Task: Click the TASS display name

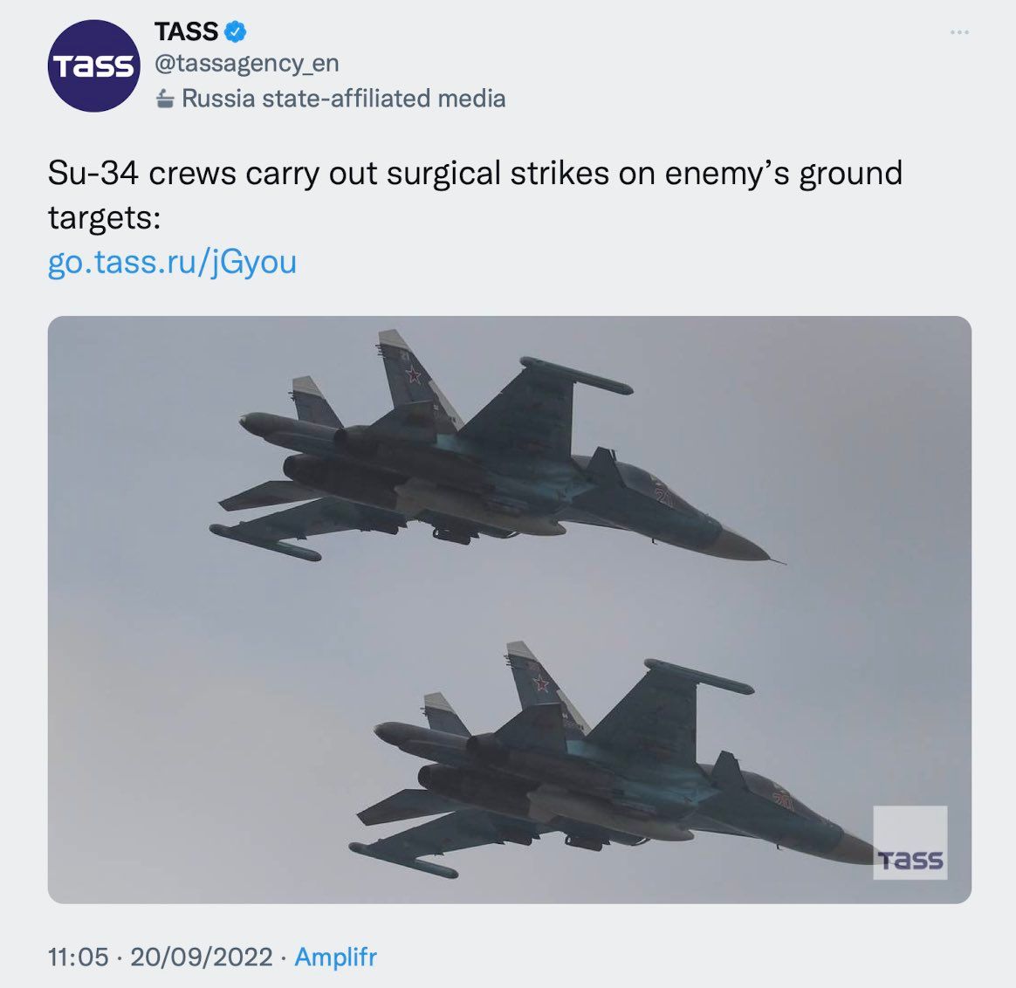Action: point(186,32)
